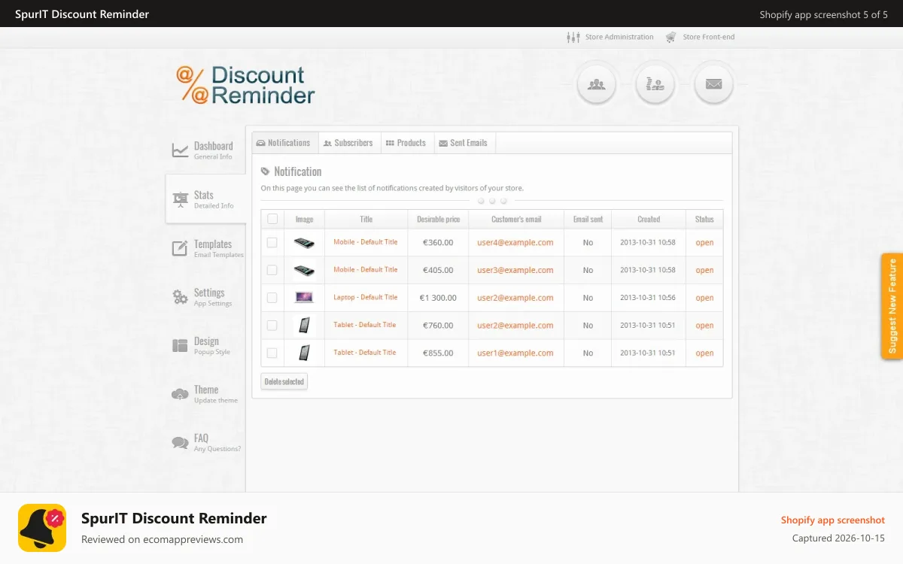Open Tablet thumbnail in the €760.00 row
The height and width of the screenshot is (564, 903).
pos(304,325)
